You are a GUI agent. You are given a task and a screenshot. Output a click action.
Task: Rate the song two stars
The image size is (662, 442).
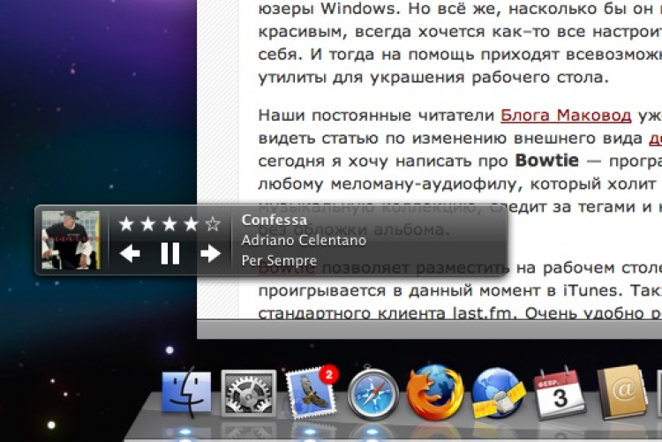[147, 224]
